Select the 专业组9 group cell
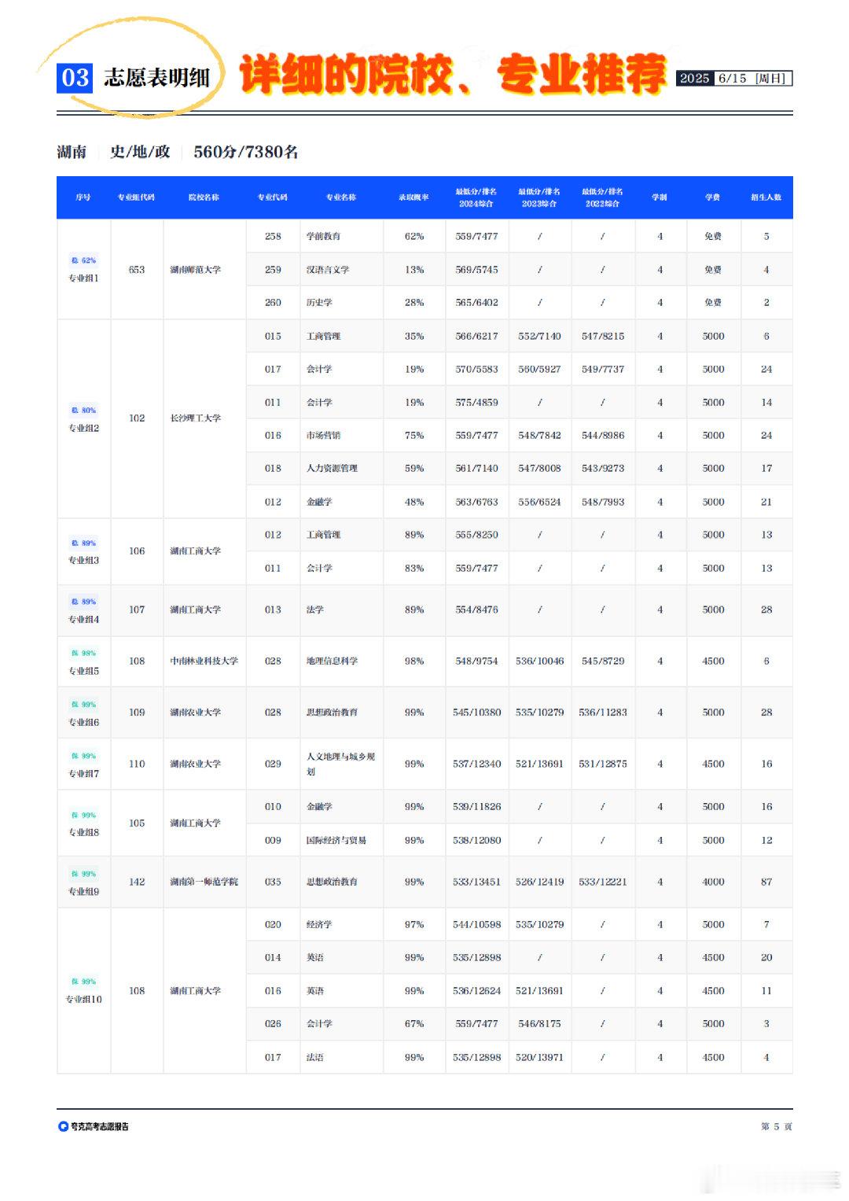Screen dimensions: 849x1201 pos(83,882)
